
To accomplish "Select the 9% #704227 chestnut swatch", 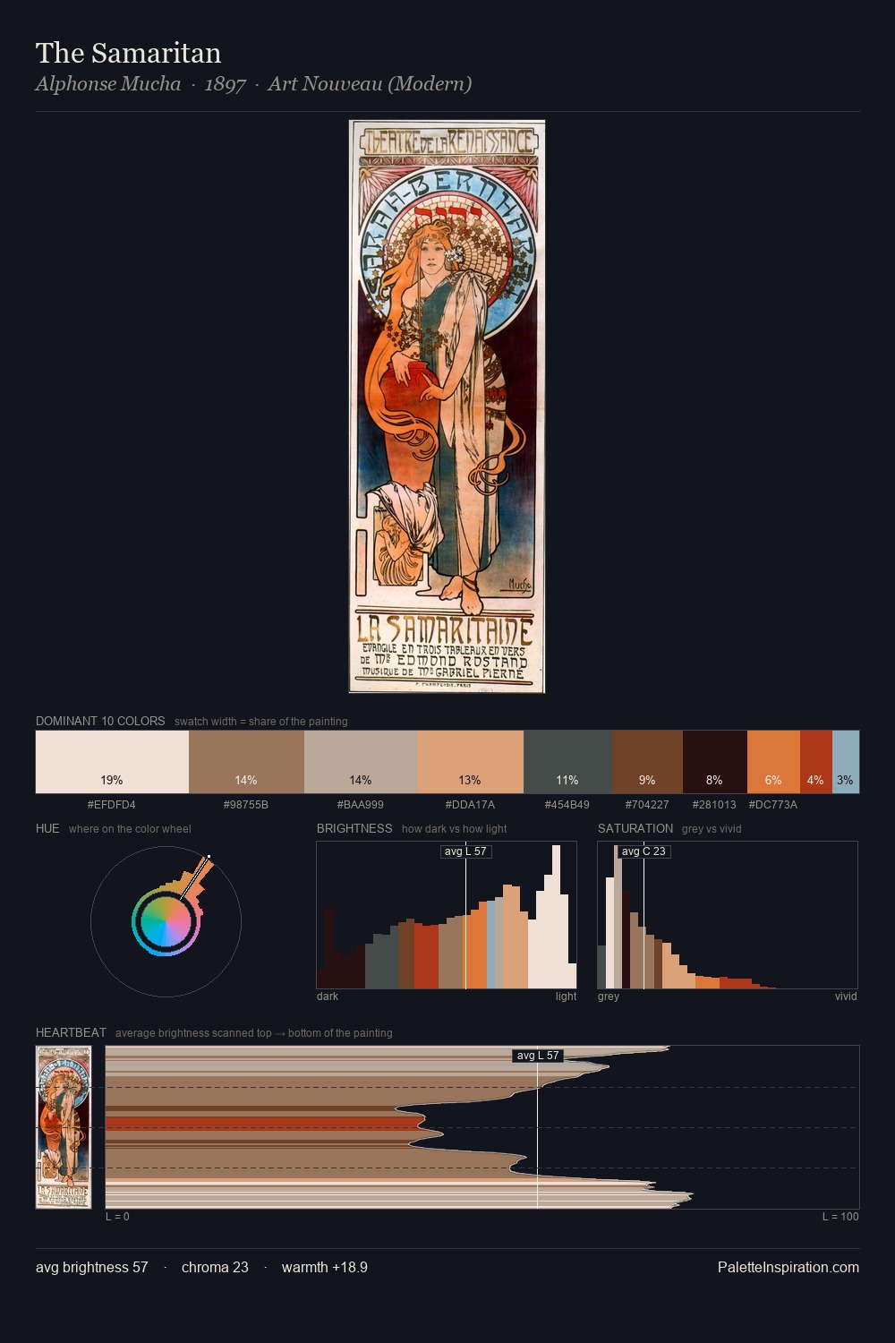I will pos(647,762).
